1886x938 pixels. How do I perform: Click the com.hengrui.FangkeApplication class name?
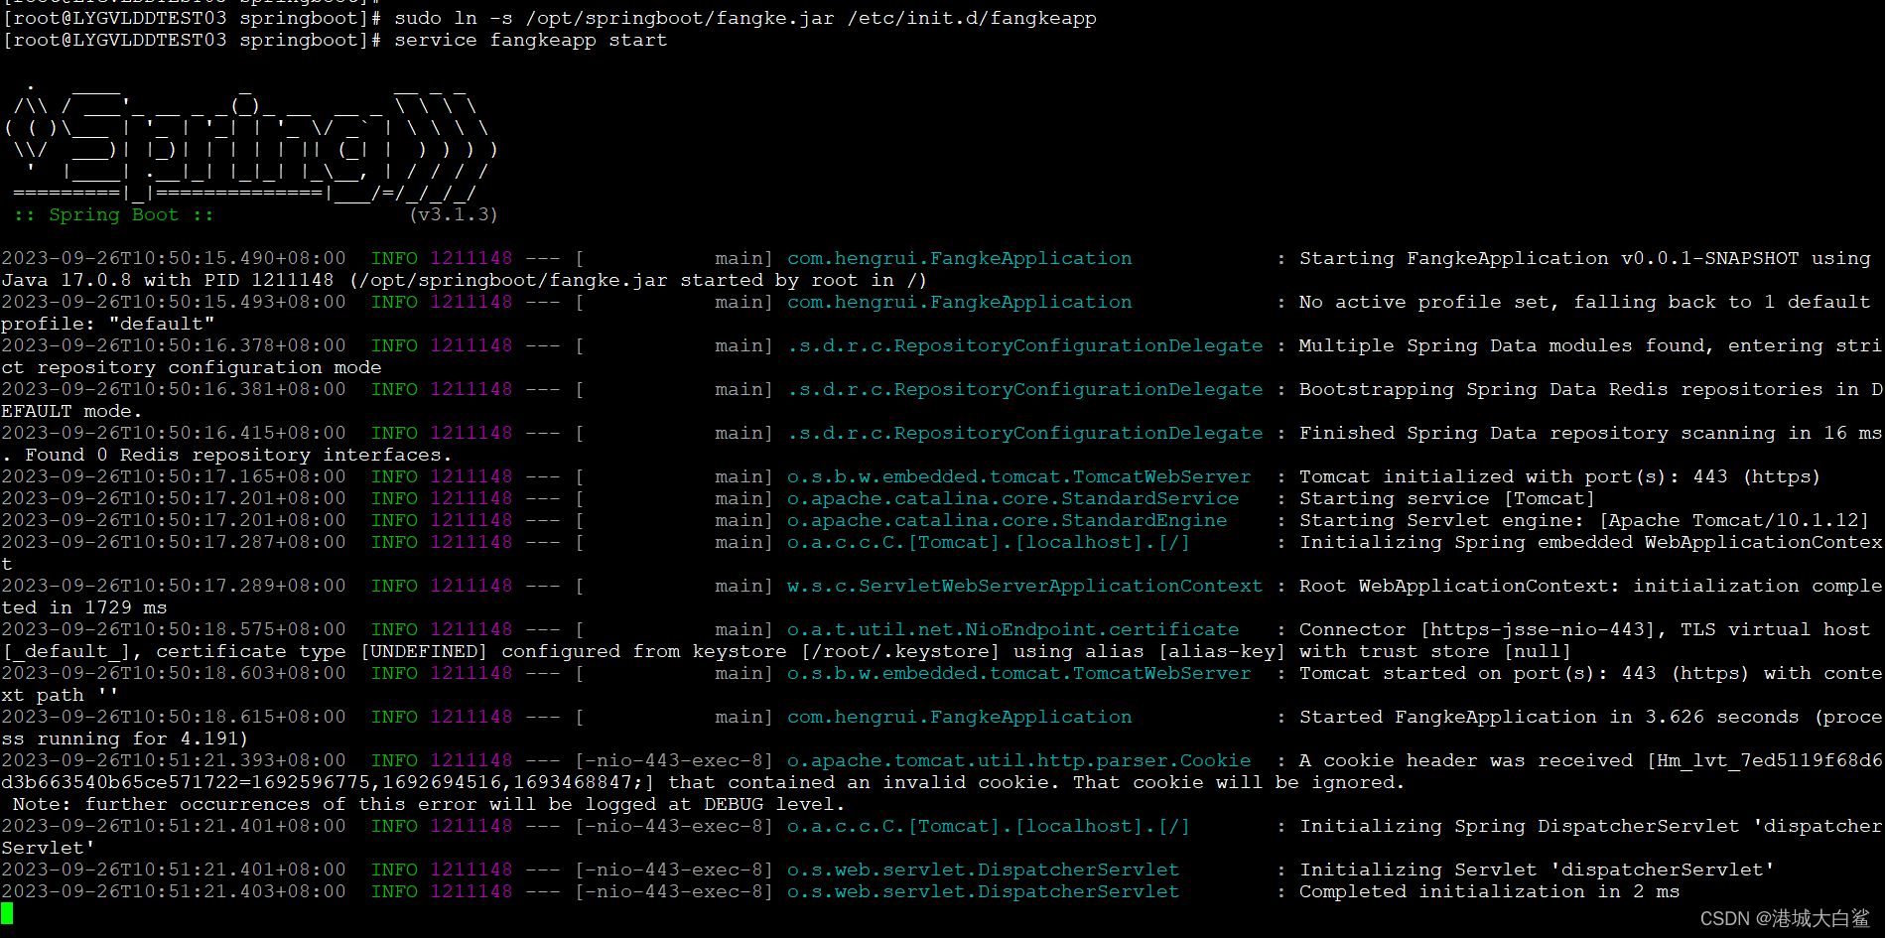click(959, 257)
